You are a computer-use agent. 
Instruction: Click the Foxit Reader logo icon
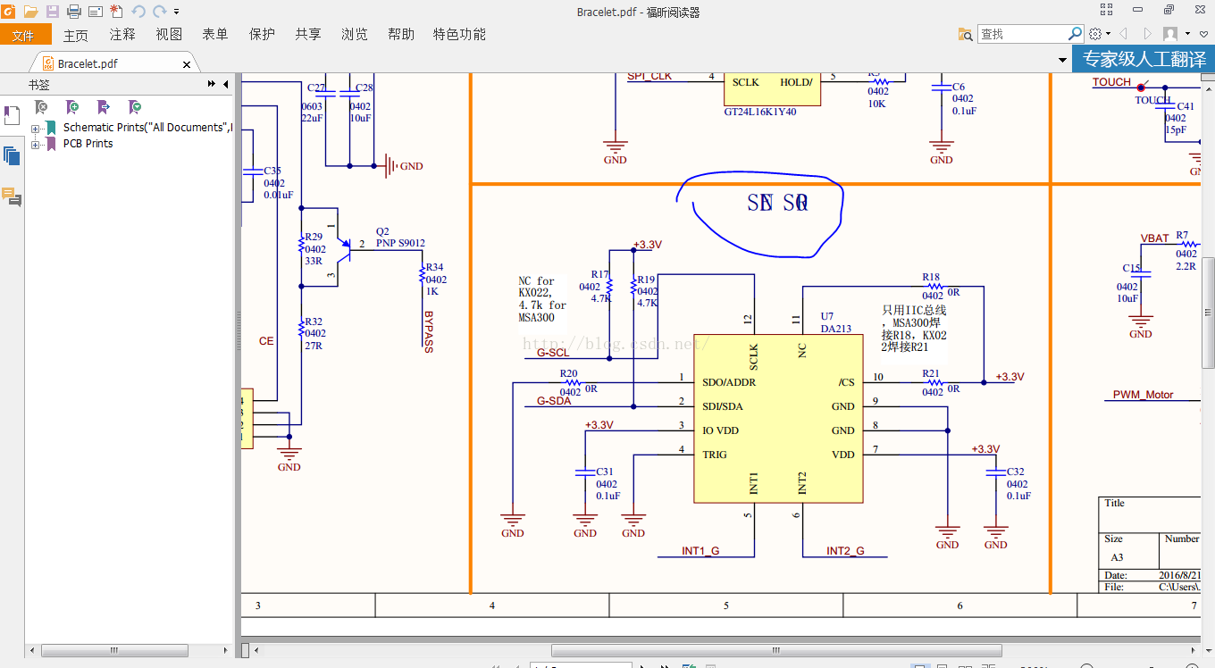pyautogui.click(x=9, y=11)
